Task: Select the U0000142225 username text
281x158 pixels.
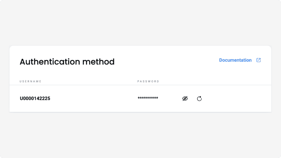Action: pos(35,98)
